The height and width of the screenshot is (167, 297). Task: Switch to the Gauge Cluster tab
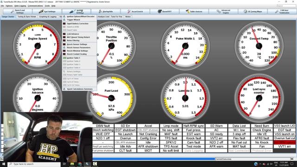(x=8, y=17)
